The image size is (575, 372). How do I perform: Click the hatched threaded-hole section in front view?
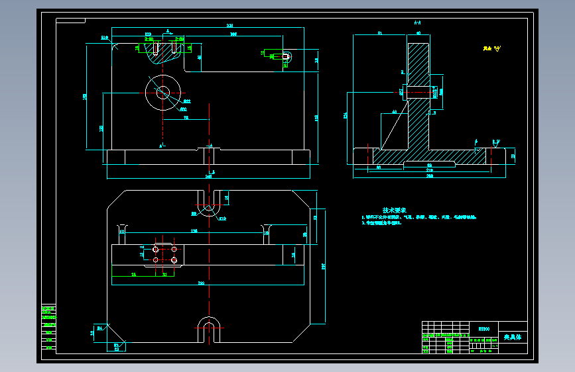click(162, 53)
